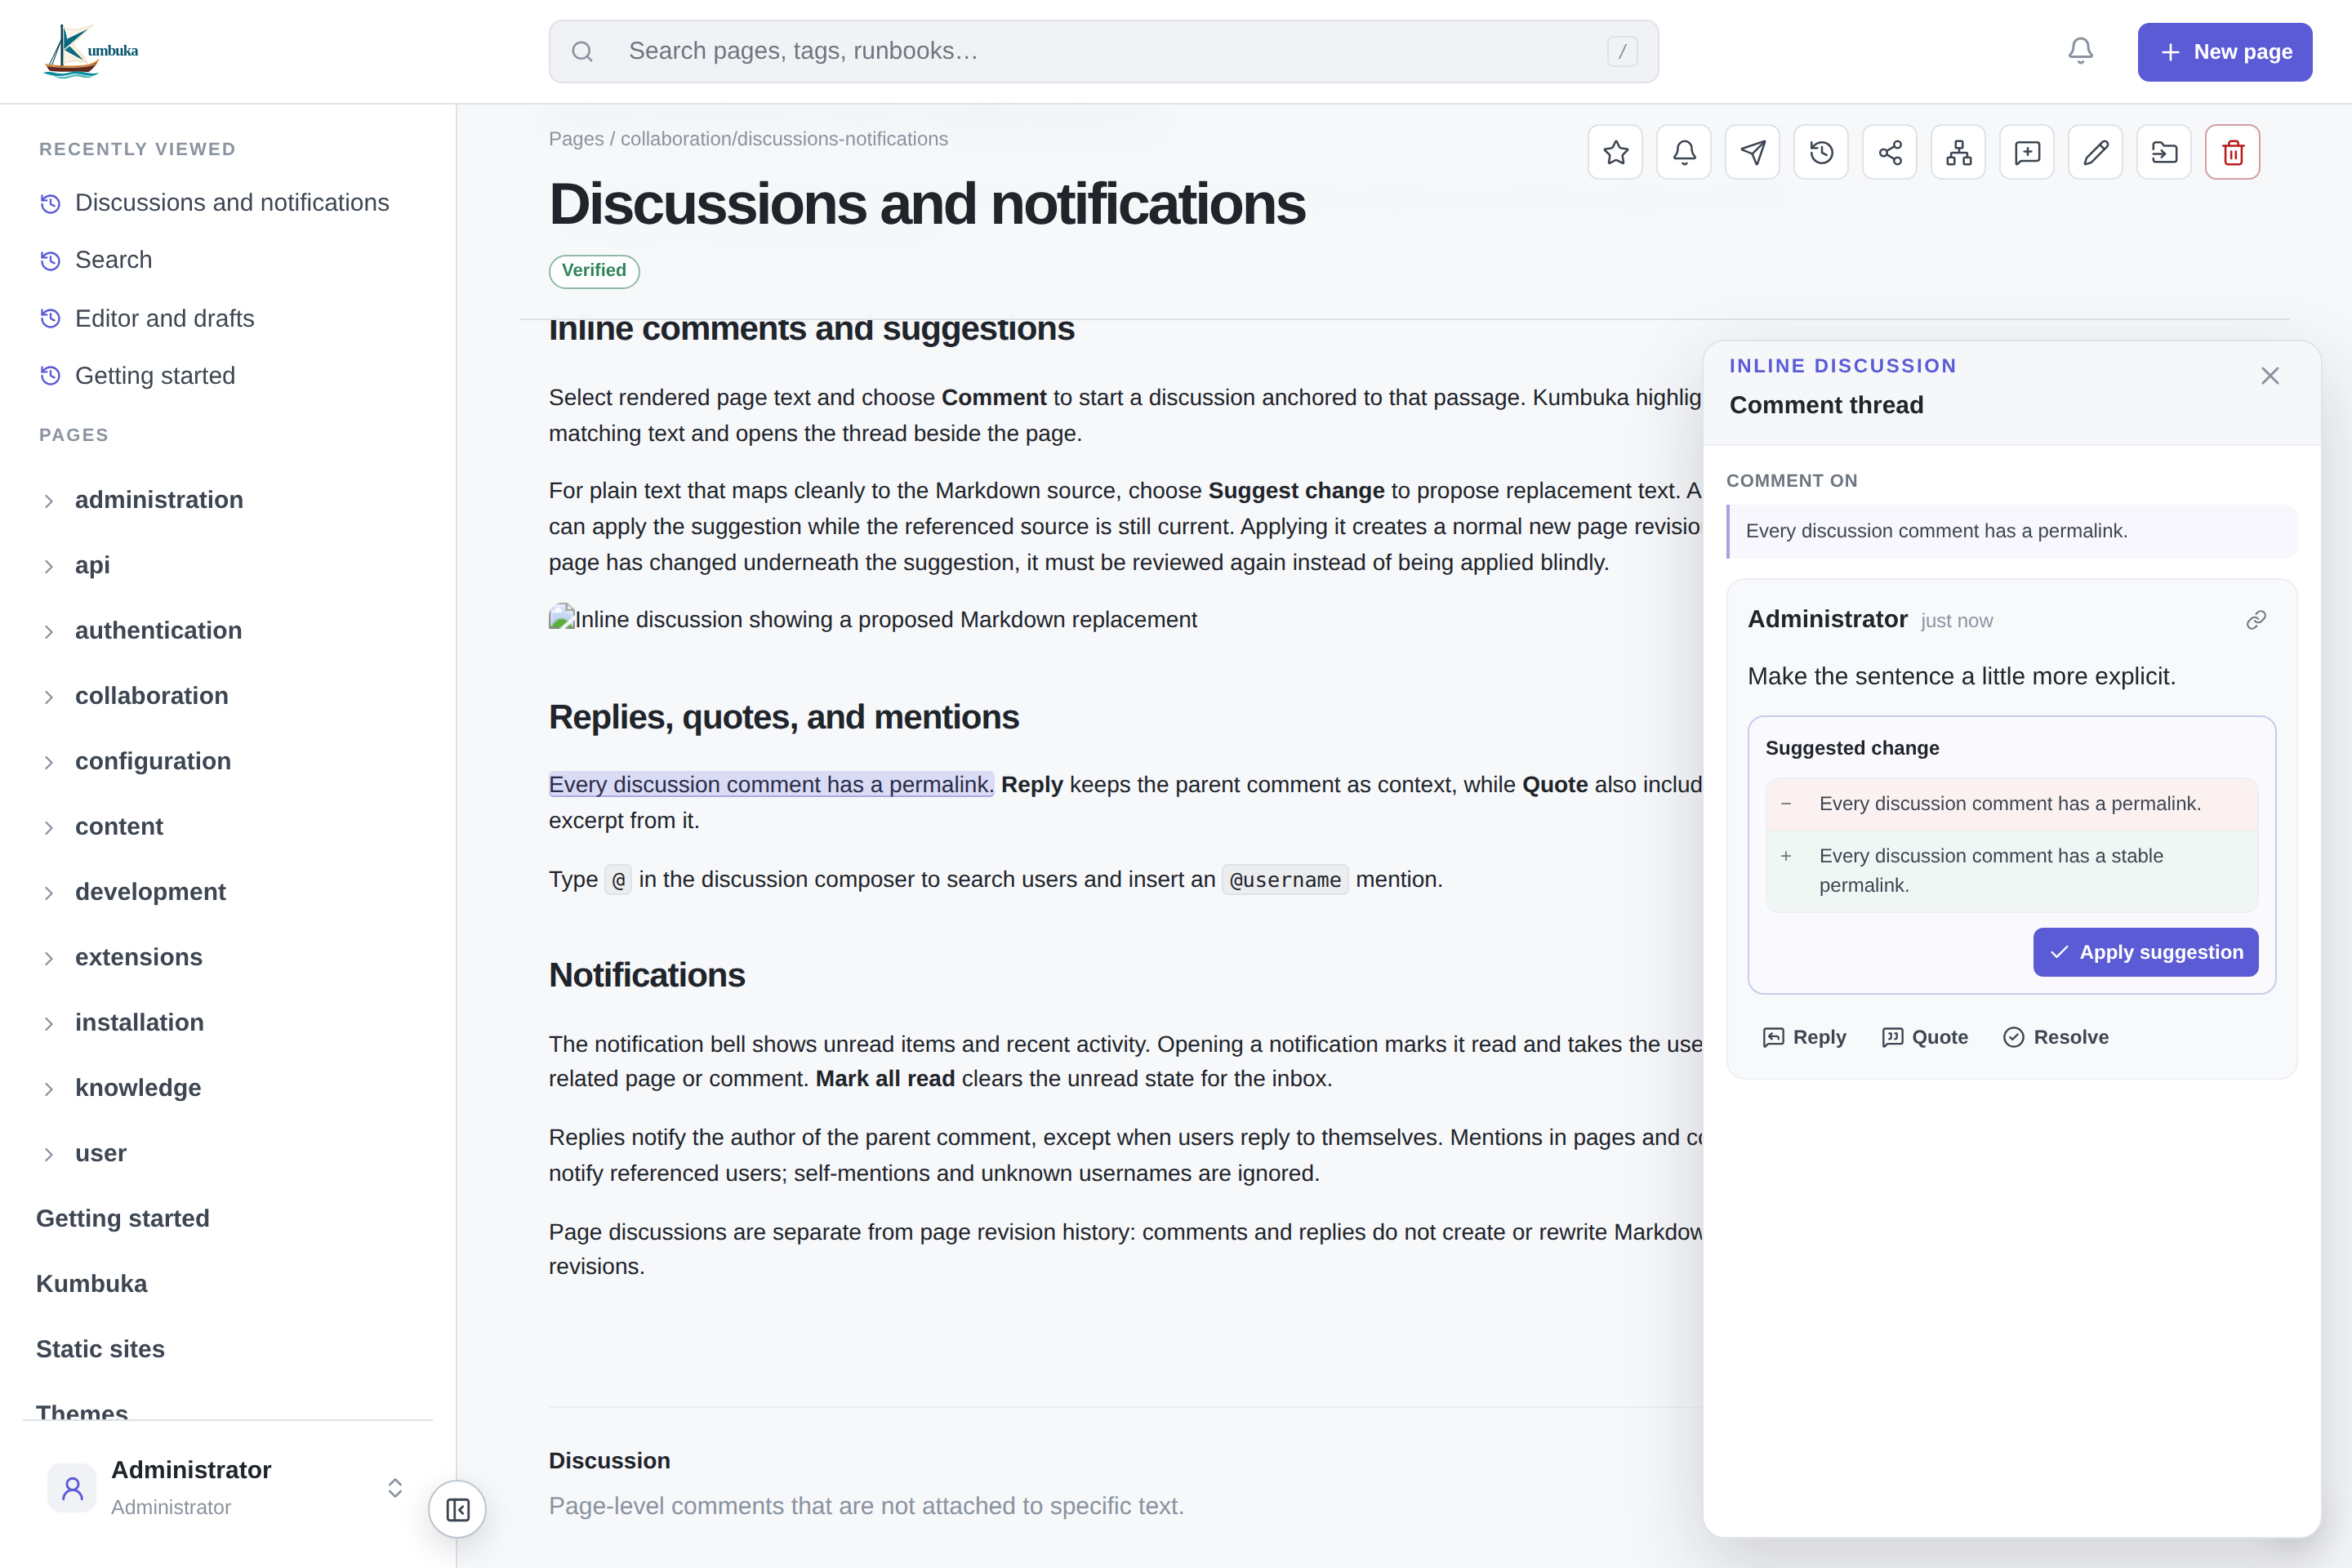This screenshot has width=2352, height=1568.
Task: Resolve the comment thread
Action: (x=2056, y=1037)
